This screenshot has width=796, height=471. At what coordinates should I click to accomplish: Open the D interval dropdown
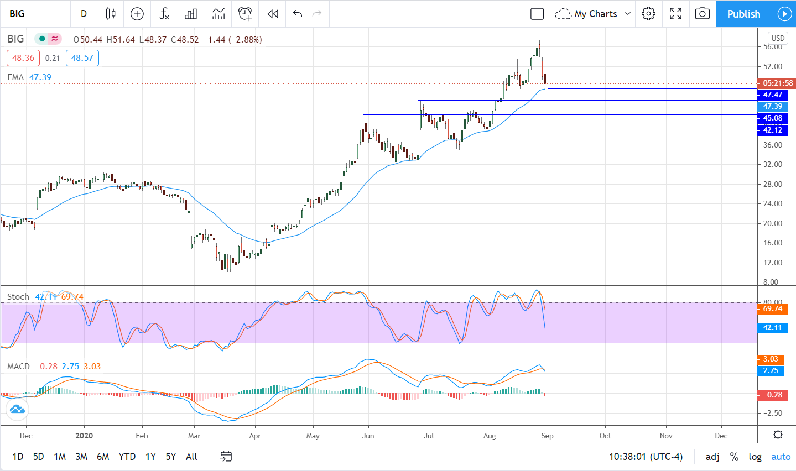coord(84,14)
